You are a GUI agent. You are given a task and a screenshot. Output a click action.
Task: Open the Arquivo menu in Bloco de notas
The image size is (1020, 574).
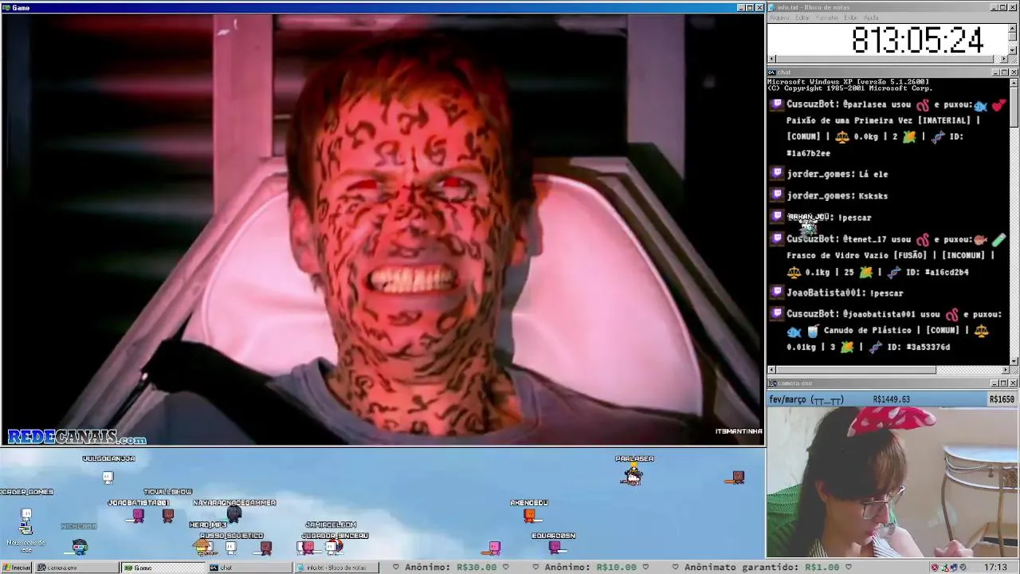pos(779,18)
